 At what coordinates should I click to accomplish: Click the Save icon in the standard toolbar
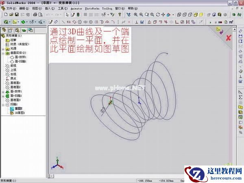(x=17, y=15)
